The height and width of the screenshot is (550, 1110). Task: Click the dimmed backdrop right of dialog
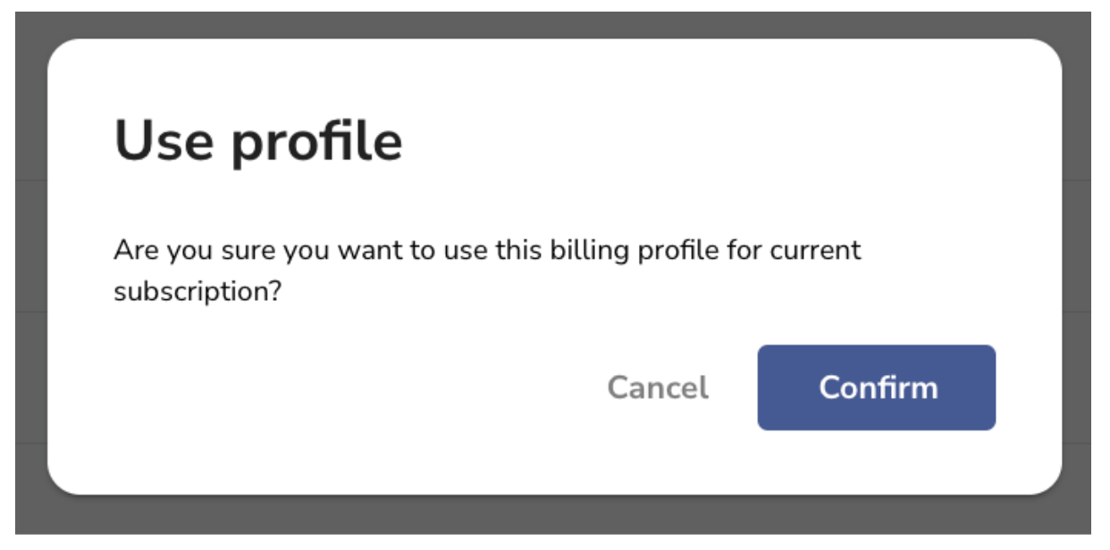(x=1076, y=268)
